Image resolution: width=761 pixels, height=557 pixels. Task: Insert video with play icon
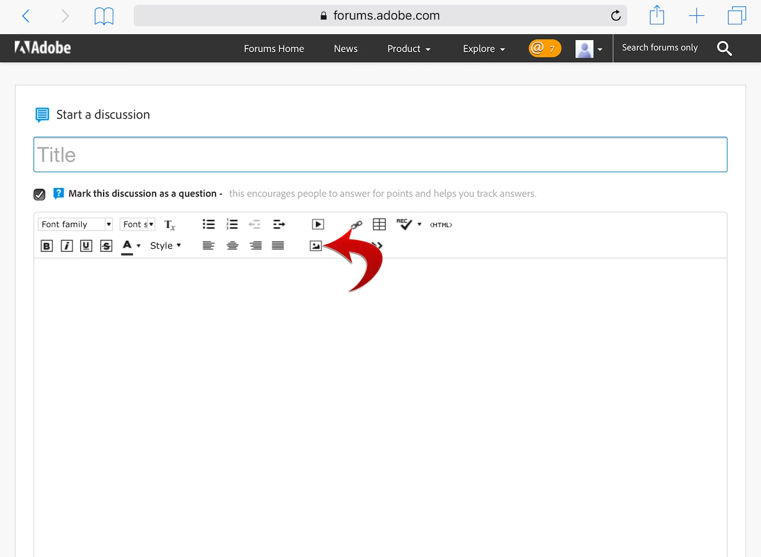[318, 225]
